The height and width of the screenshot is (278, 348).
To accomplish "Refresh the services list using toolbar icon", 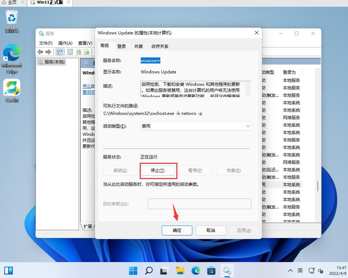I will coord(79,52).
